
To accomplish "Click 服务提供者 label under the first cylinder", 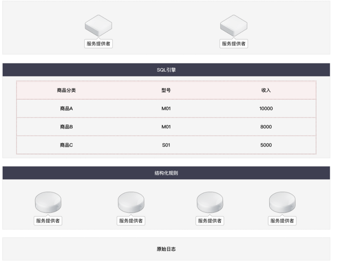I will pos(48,221).
